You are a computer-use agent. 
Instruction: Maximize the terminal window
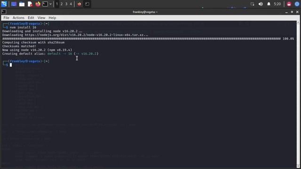point(292,12)
